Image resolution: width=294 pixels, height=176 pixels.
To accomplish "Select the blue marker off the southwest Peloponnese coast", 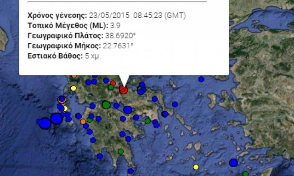I will pos(100,156).
